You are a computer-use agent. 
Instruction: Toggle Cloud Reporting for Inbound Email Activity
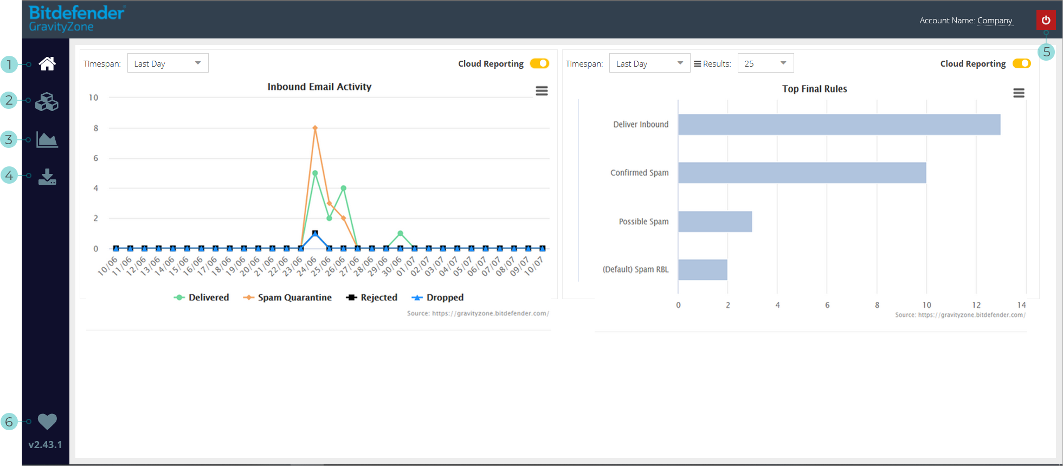coord(539,63)
